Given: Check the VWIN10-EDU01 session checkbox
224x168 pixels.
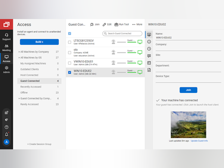Looking at the screenshot, I should (x=69, y=63).
